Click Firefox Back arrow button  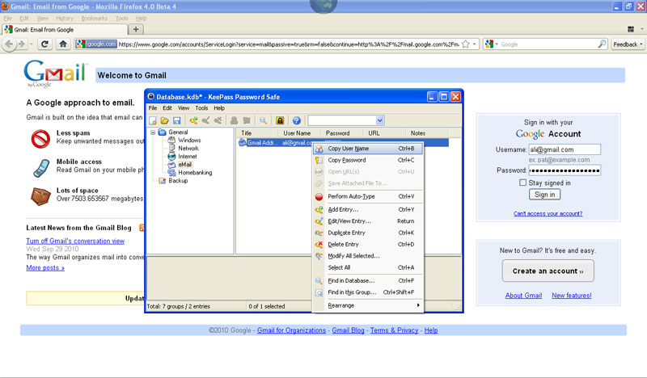[x=9, y=44]
